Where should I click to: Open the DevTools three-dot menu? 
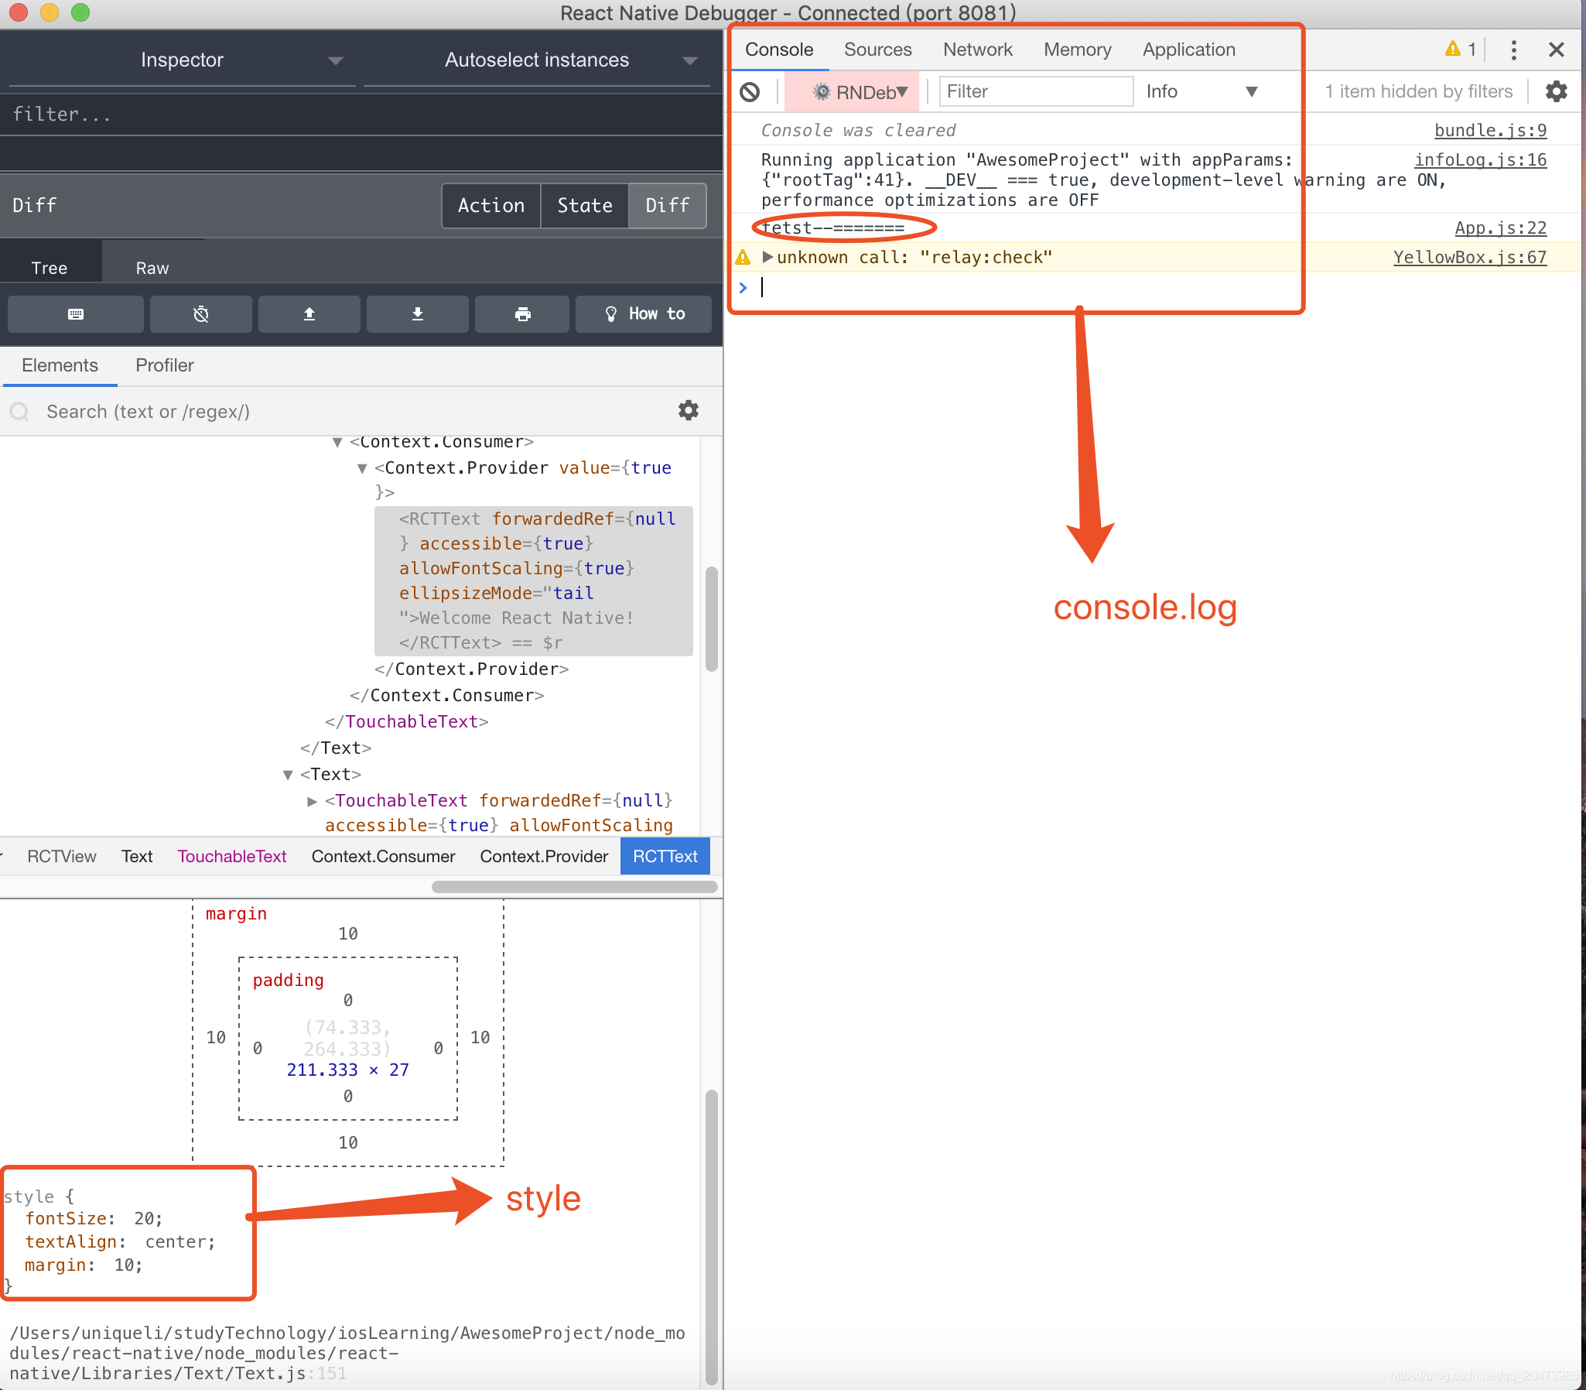1513,50
